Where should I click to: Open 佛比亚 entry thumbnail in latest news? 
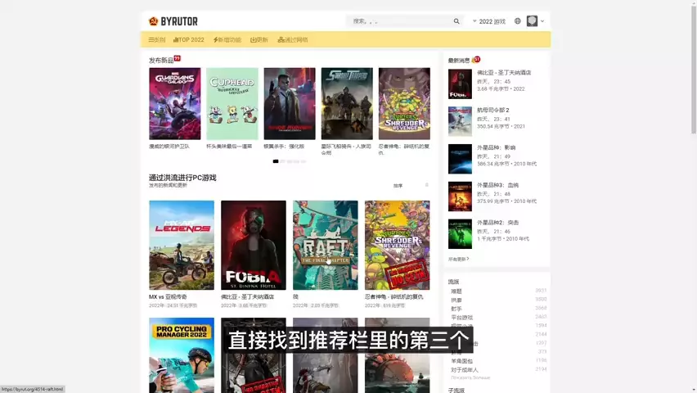[x=460, y=84]
